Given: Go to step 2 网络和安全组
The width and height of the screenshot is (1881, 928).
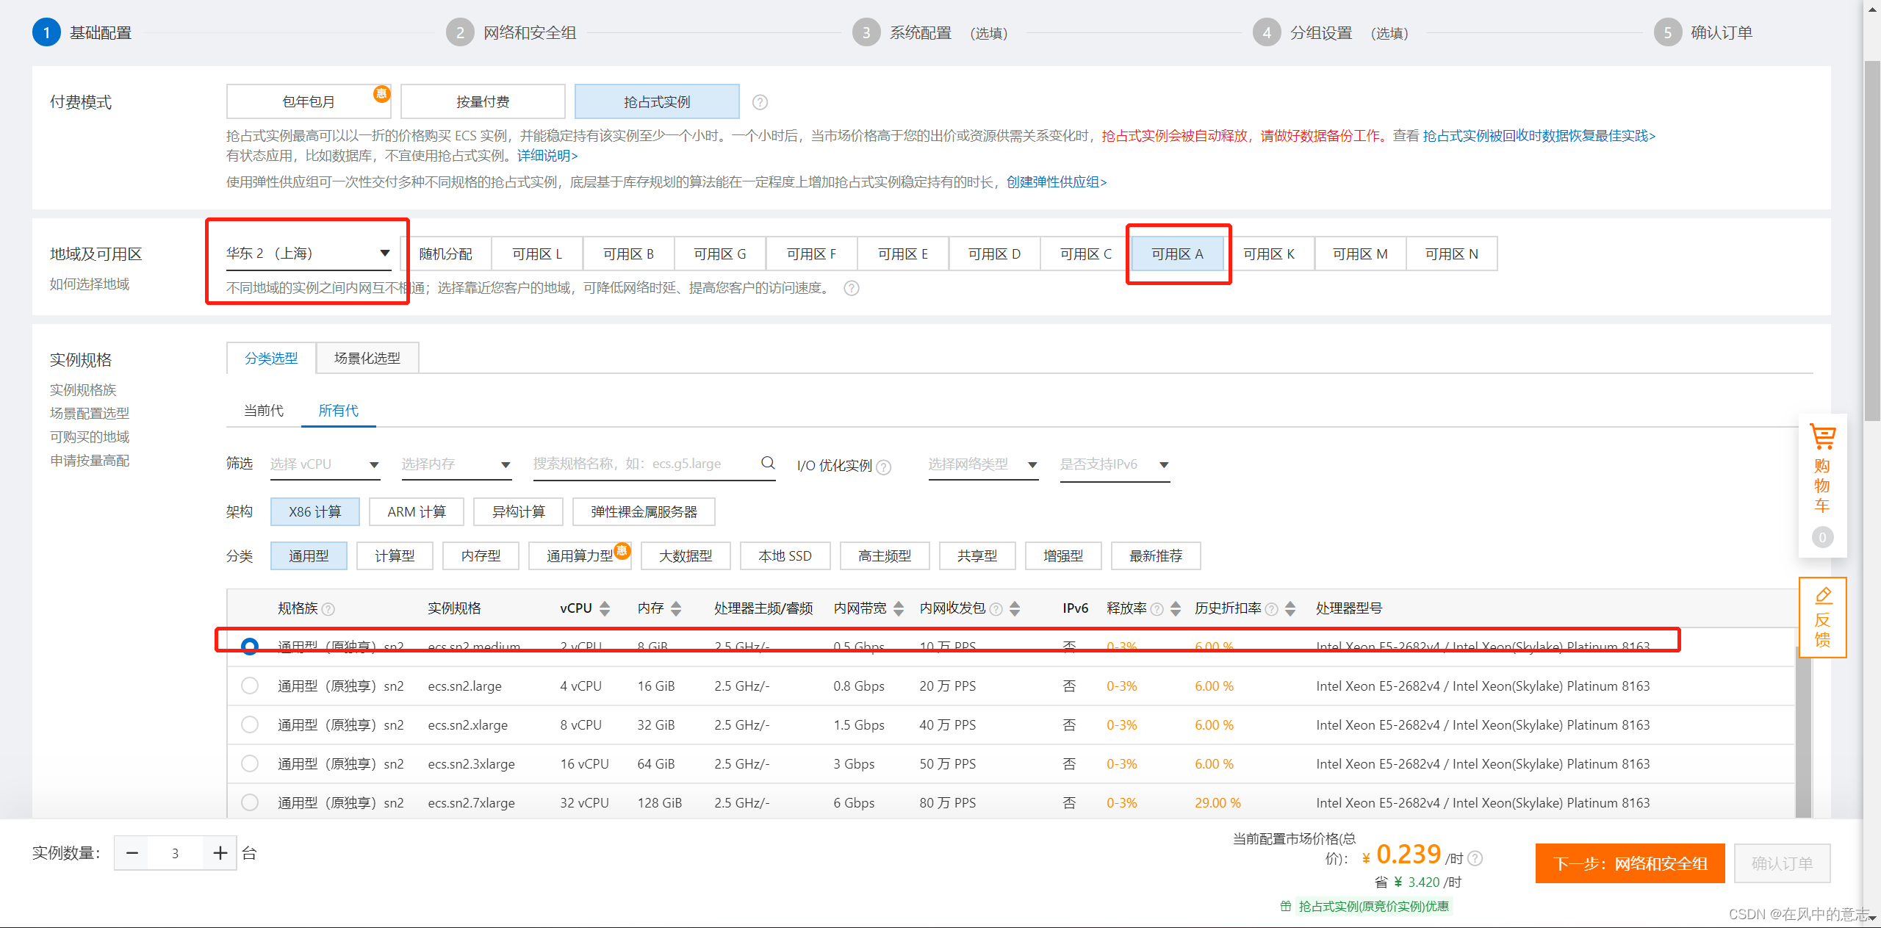Looking at the screenshot, I should click(x=512, y=32).
